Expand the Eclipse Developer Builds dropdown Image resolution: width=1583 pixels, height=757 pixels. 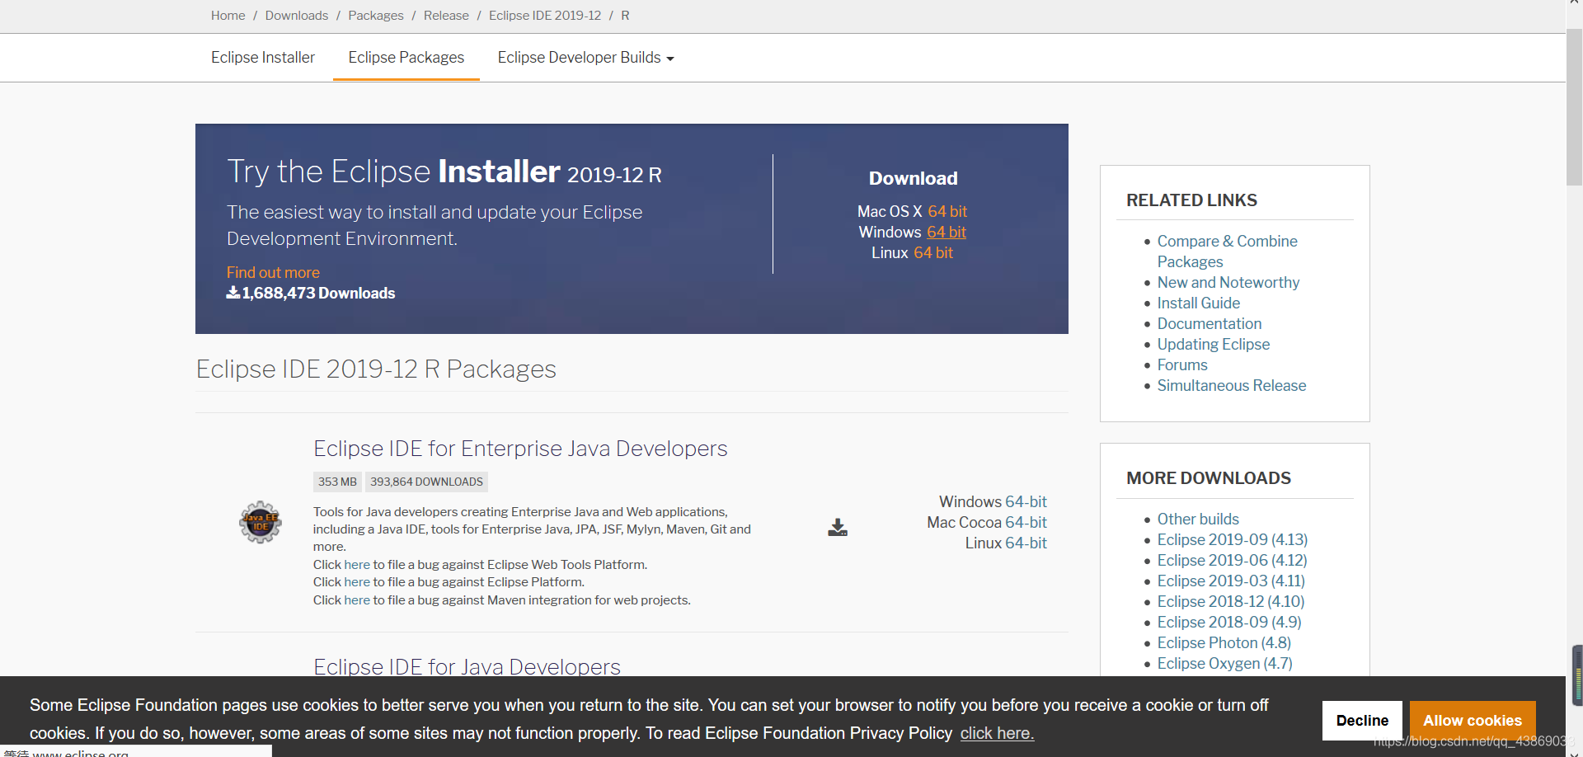[x=585, y=58]
